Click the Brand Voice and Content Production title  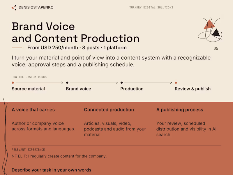[75, 32]
